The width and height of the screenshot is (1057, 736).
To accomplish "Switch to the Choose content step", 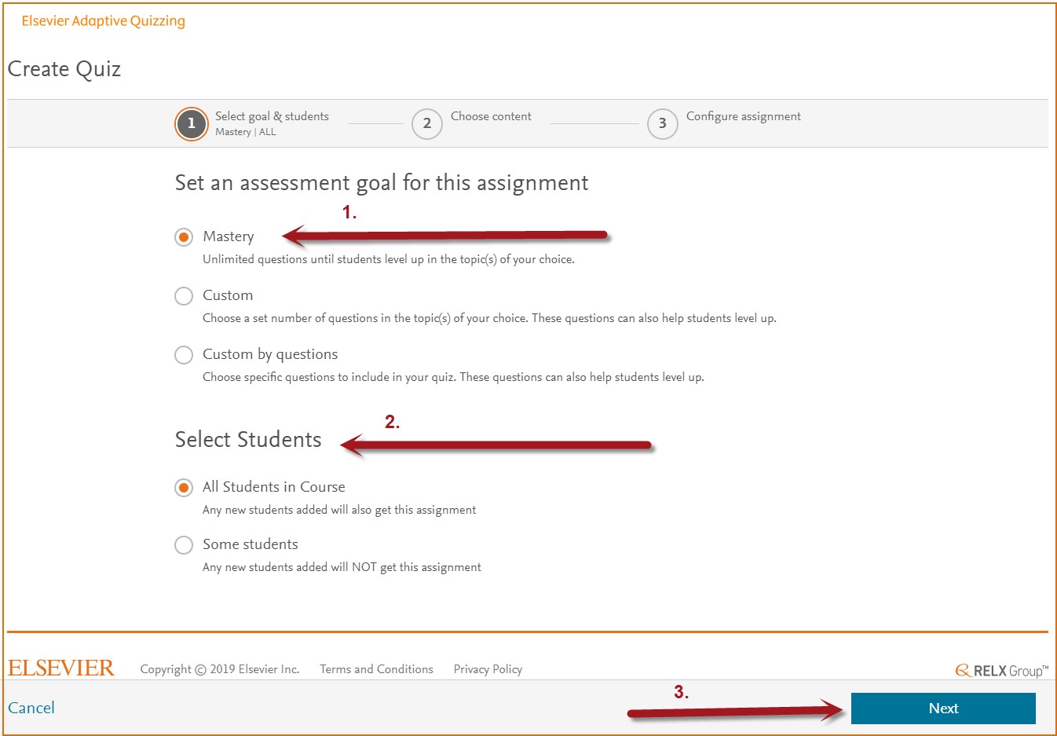I will tap(491, 115).
